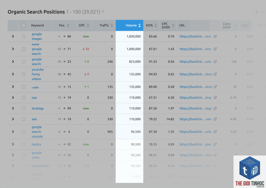
Task: Sort by Traffic column arrows
Action: pos(112,25)
